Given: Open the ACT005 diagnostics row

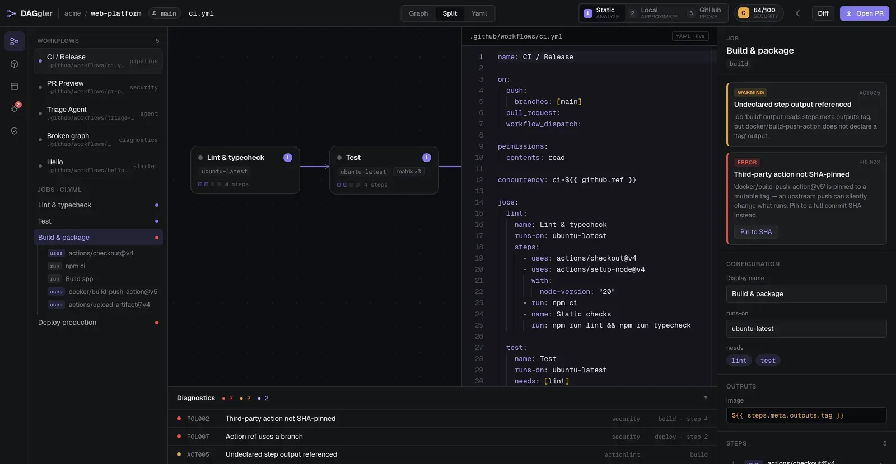Looking at the screenshot, I should point(442,454).
